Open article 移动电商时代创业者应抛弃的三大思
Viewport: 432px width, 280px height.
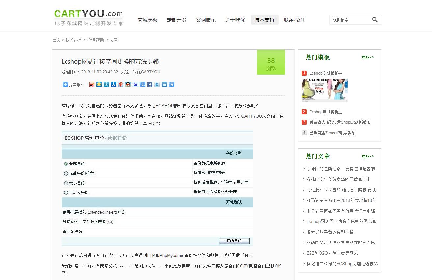pos(341,242)
